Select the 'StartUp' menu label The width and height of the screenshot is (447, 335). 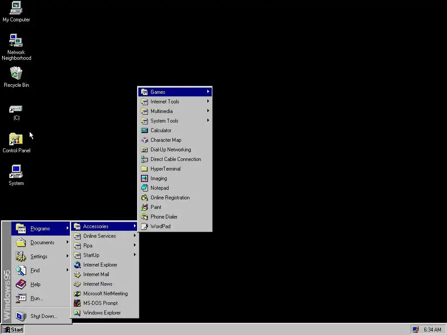tap(91, 255)
